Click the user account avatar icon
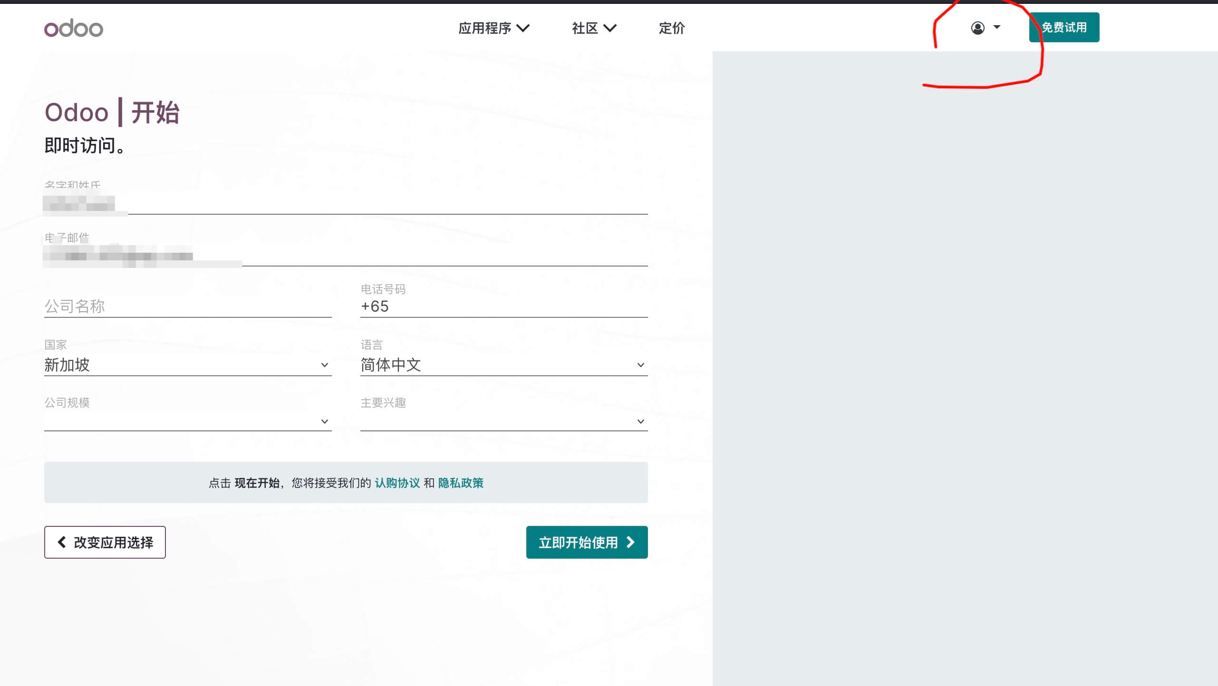Screen dimensions: 1218x686 click(977, 28)
